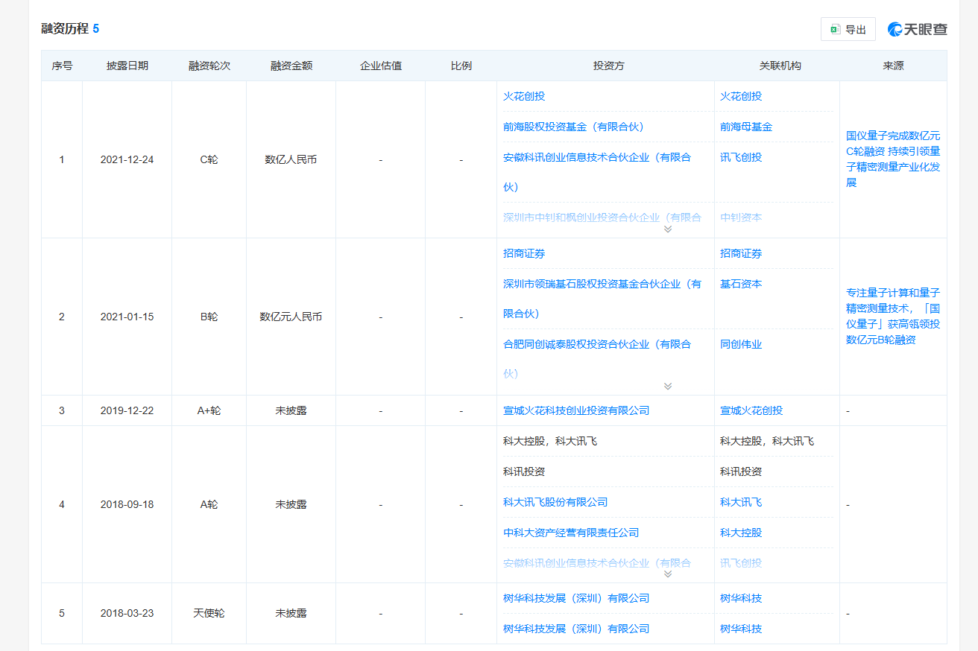978x651 pixels.
Task: Click the 融资轮次 column header
Action: 209,66
